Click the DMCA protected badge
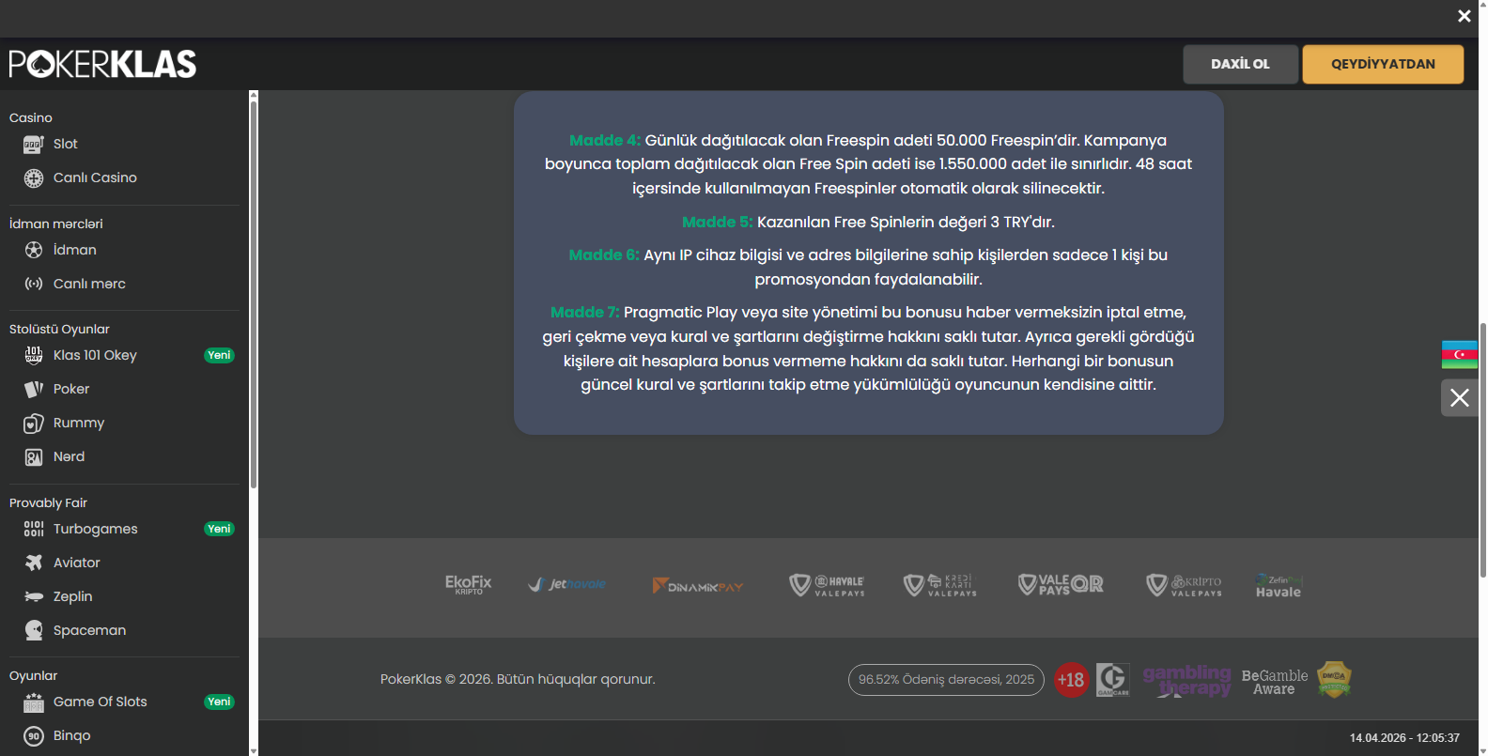The height and width of the screenshot is (756, 1488). coord(1334,679)
